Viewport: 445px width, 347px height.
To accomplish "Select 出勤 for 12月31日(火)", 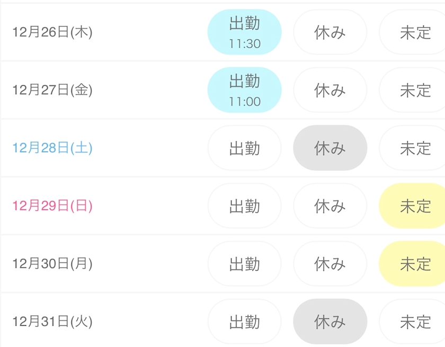I will (244, 321).
